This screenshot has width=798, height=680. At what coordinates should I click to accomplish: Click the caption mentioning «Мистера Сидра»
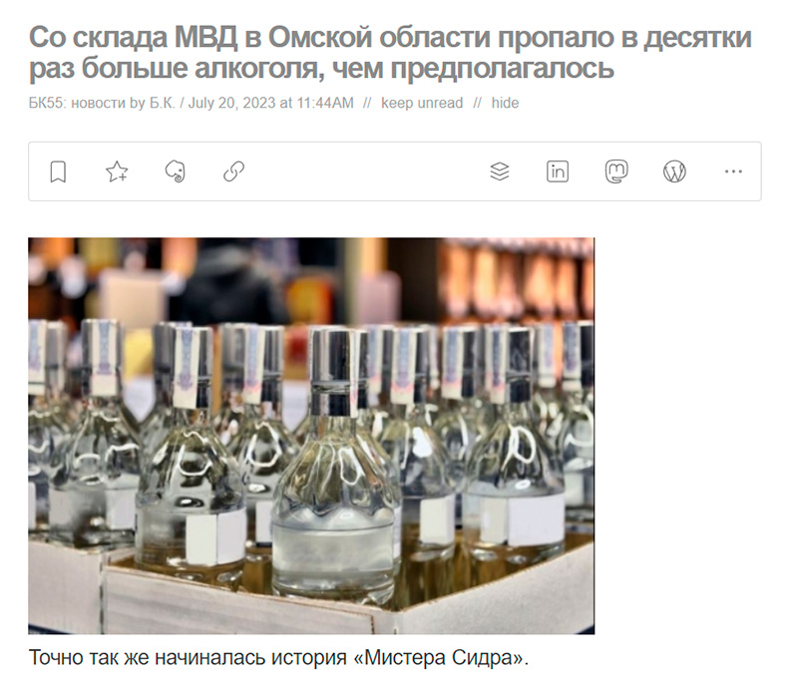click(279, 658)
